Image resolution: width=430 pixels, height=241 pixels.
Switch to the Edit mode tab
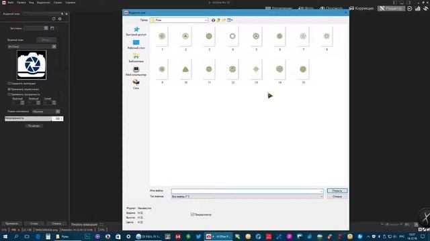click(391, 9)
